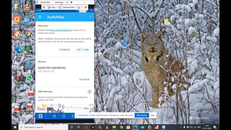Open the Communicate dropdown menu
The image size is (231, 130).
click(x=67, y=7)
